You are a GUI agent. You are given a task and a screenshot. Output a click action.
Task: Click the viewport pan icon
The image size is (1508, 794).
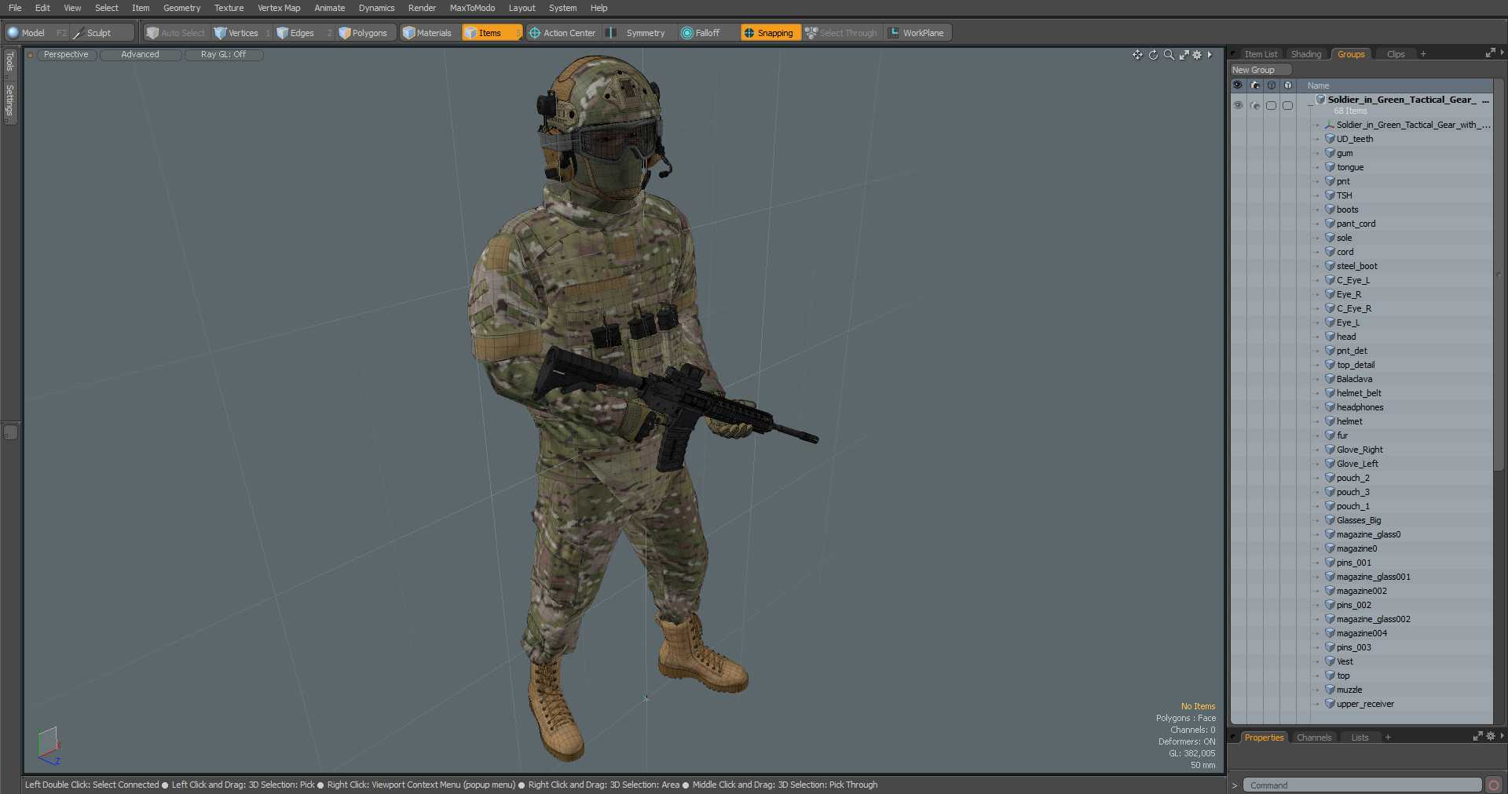click(1137, 55)
